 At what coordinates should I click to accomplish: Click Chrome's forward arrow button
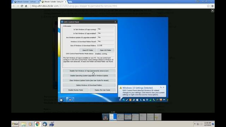18,6
